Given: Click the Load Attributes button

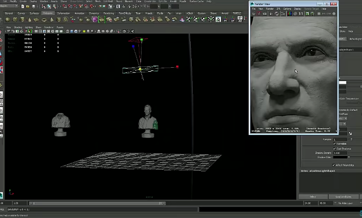Looking at the screenshot, I should tap(343, 196).
